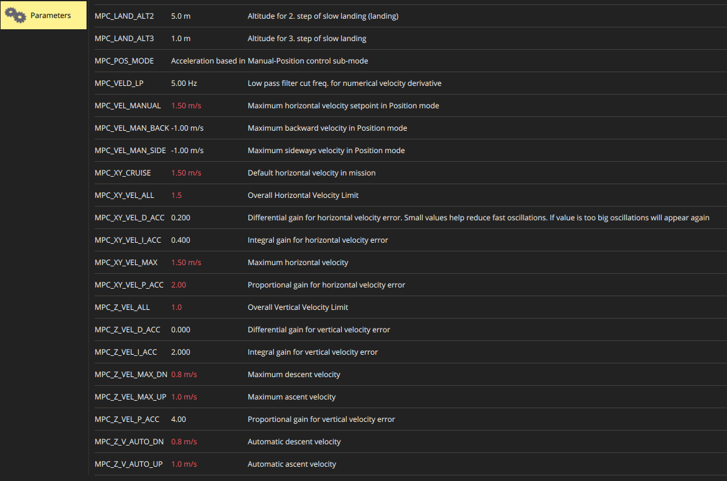Open MPC_POS_MODE Acceleration based value
Image resolution: width=727 pixels, height=481 pixels.
[x=208, y=61]
